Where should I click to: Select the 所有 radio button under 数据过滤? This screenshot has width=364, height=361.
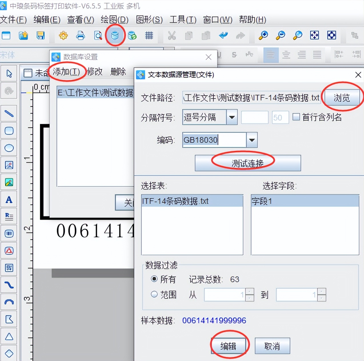point(154,279)
